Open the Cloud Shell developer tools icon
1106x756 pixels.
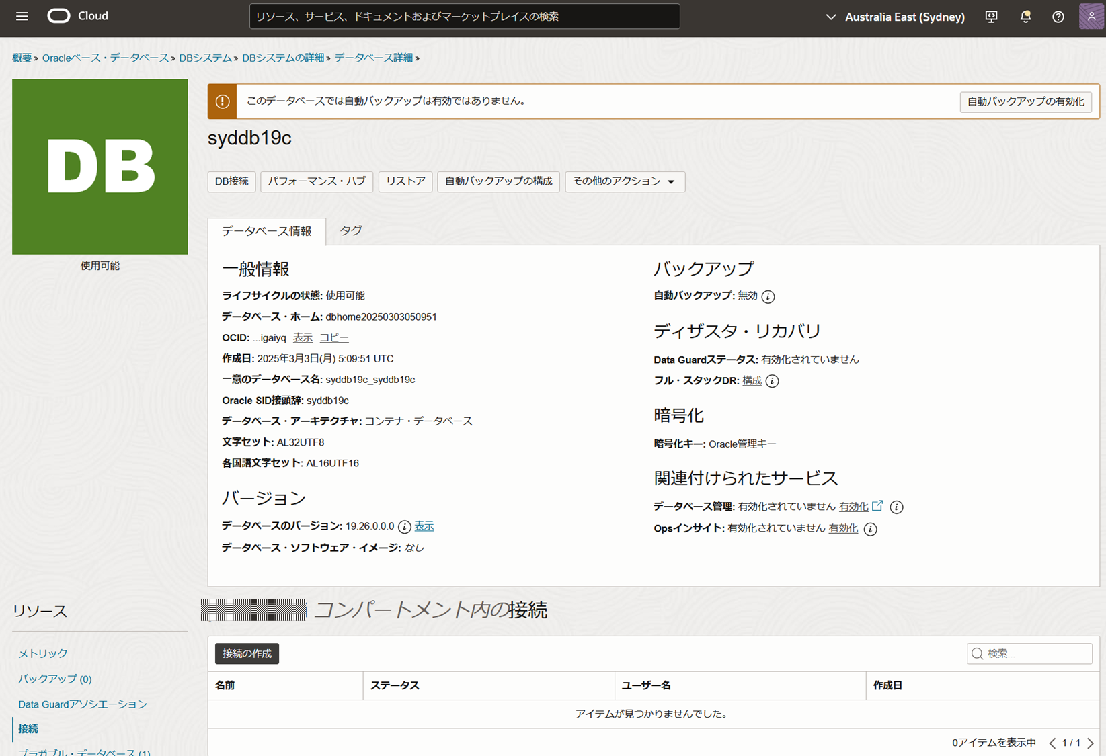pyautogui.click(x=991, y=17)
